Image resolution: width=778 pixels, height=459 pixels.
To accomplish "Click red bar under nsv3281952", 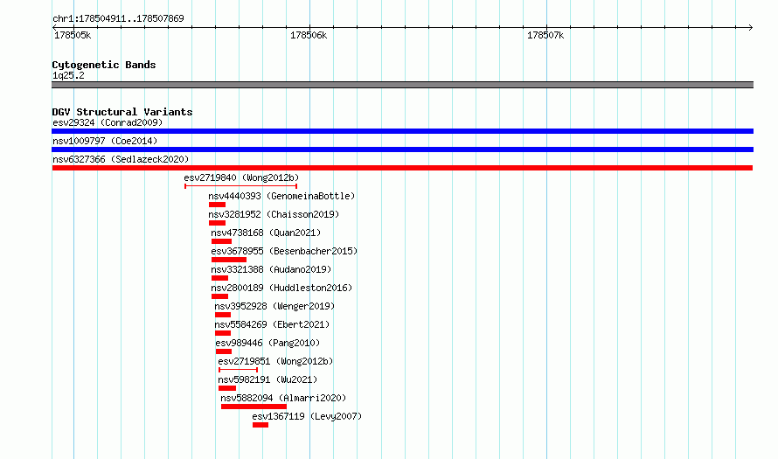I will (x=218, y=223).
